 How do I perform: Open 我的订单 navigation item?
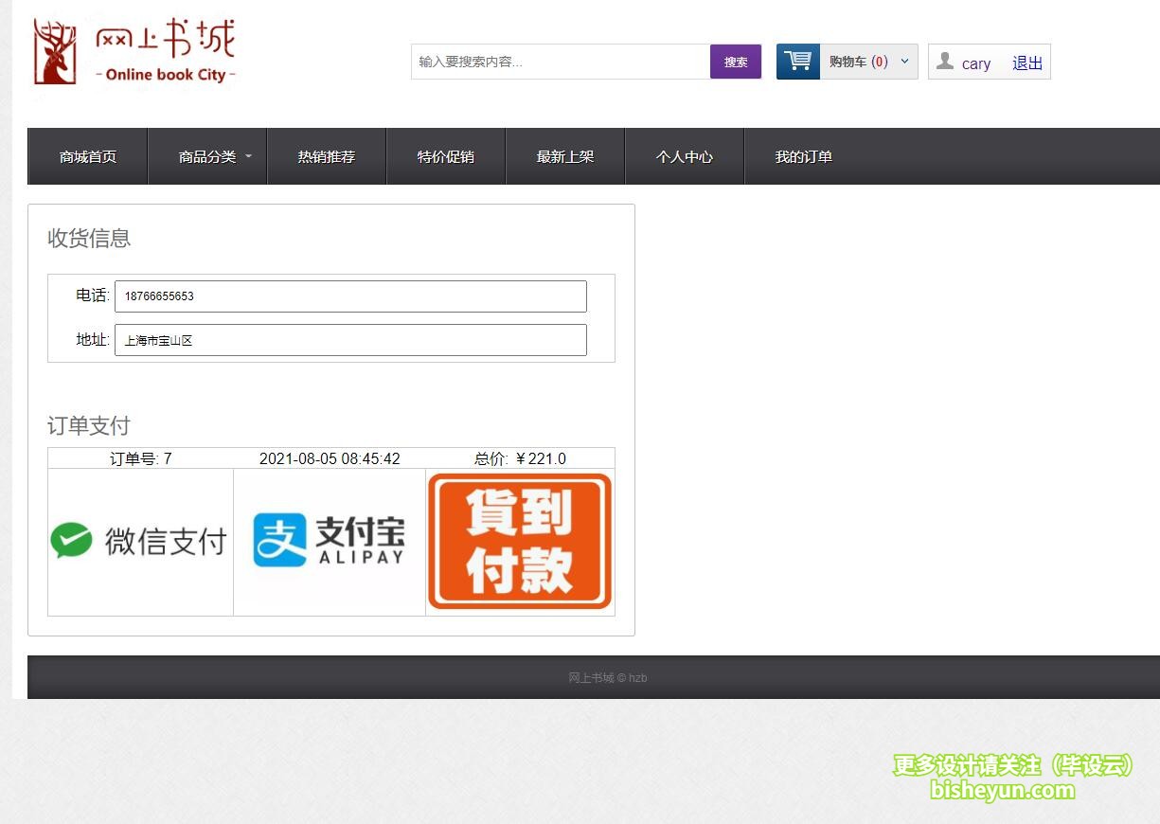click(x=804, y=156)
